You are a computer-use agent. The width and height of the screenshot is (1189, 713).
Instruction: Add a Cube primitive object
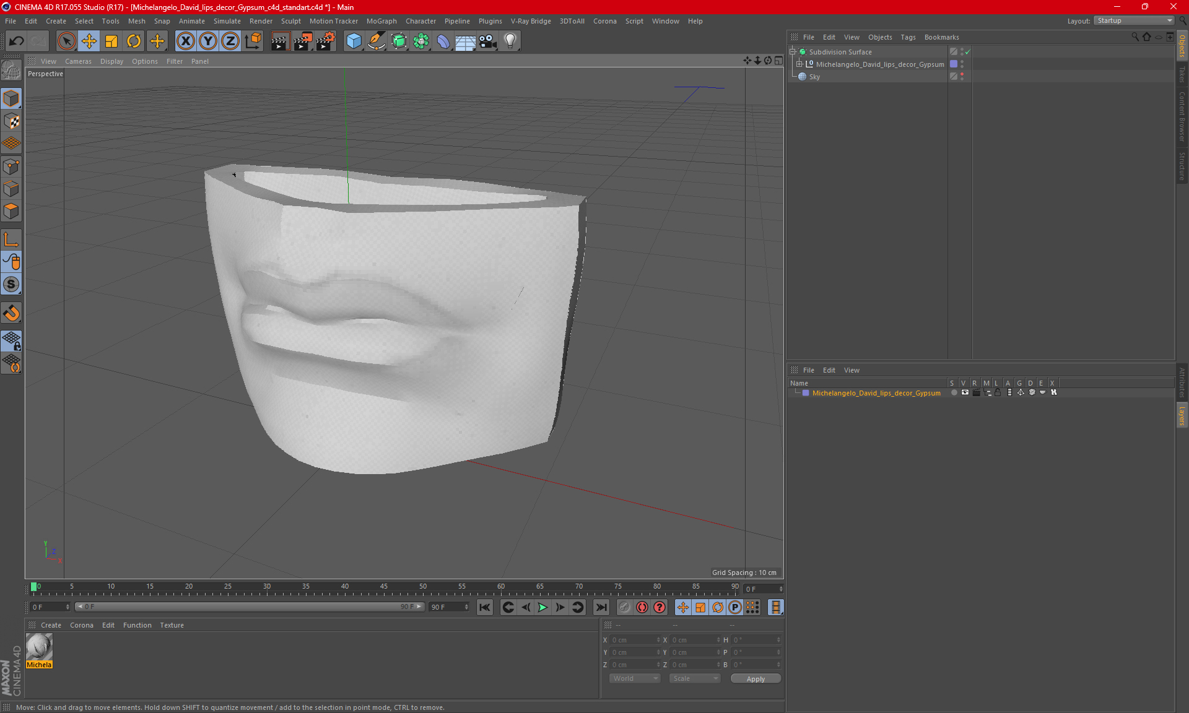point(354,41)
